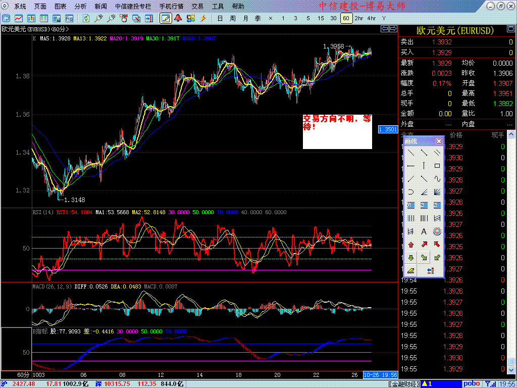Place a red up arrow marker
Image resolution: width=517 pixels, height=388 pixels.
pos(410,245)
